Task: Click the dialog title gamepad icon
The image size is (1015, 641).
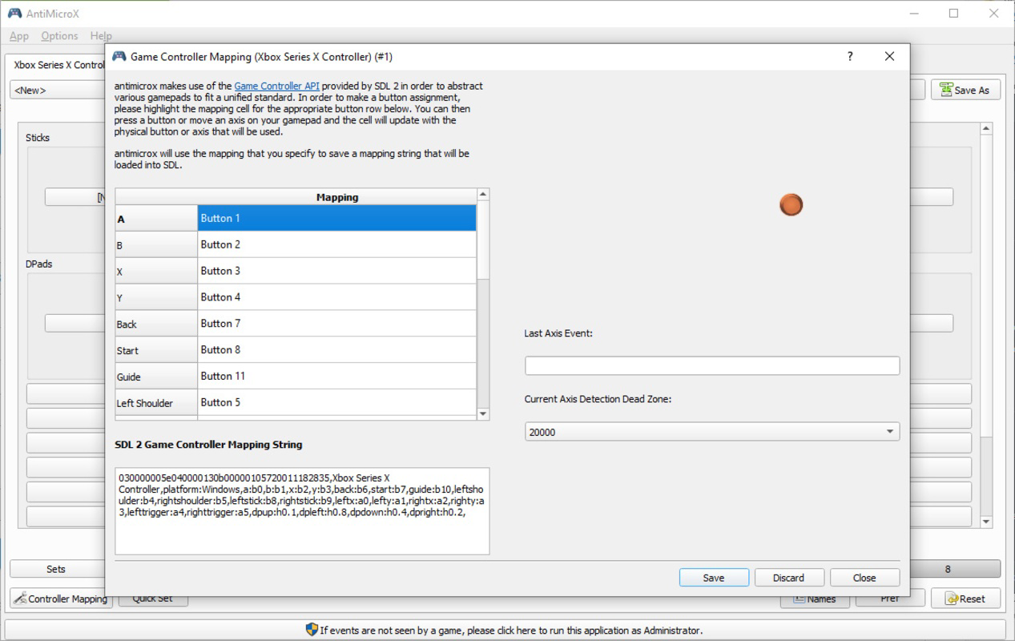Action: pyautogui.click(x=119, y=56)
